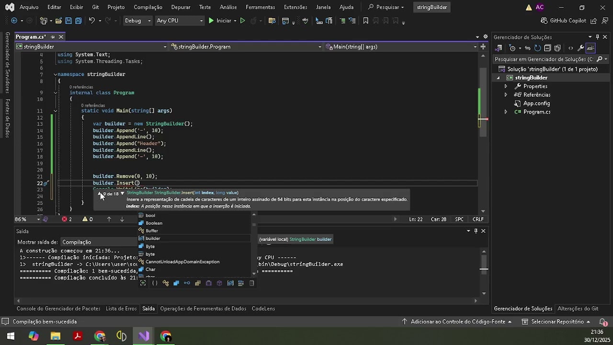The image size is (613, 345).
Task: Click the Save All icon
Action: (x=78, y=21)
